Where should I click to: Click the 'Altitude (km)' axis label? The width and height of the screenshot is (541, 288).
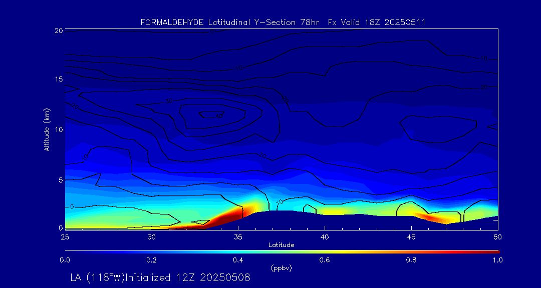[46, 129]
